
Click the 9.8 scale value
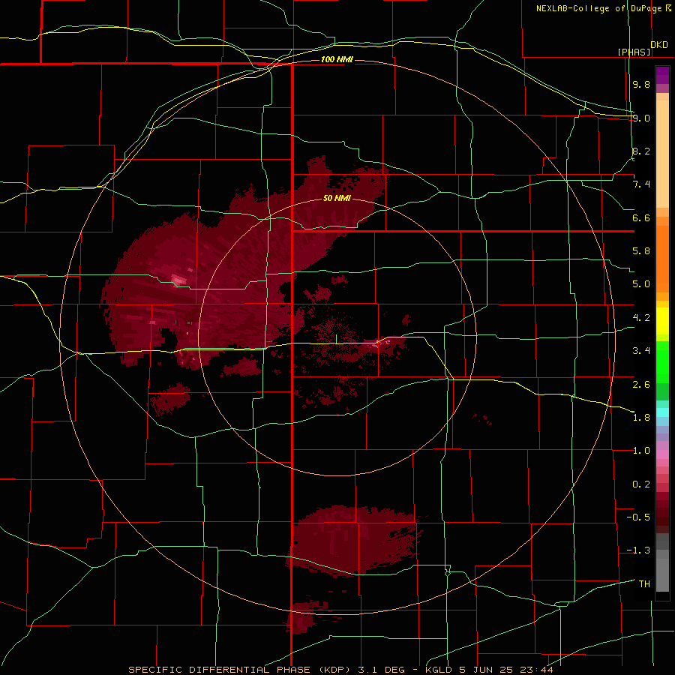[641, 84]
